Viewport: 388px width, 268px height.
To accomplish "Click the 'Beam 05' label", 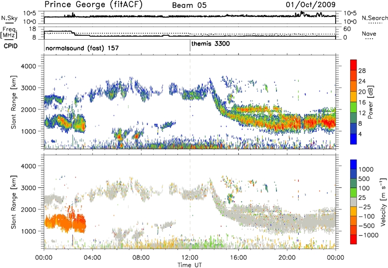I will 189,5.
